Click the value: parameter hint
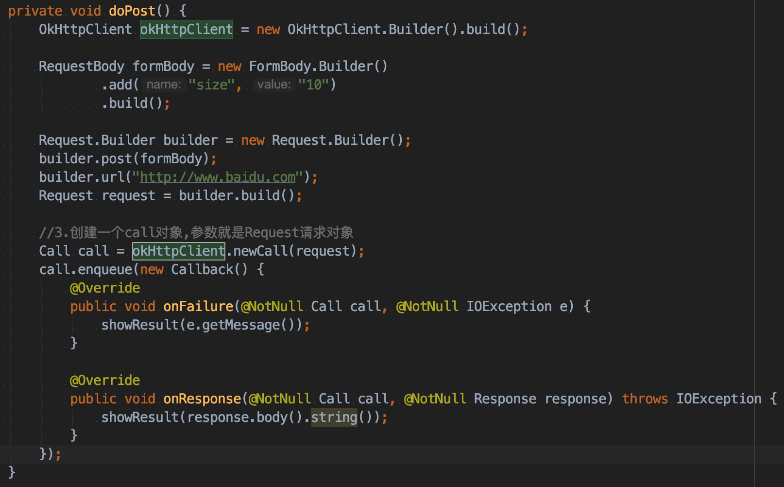The height and width of the screenshot is (487, 784). [274, 85]
